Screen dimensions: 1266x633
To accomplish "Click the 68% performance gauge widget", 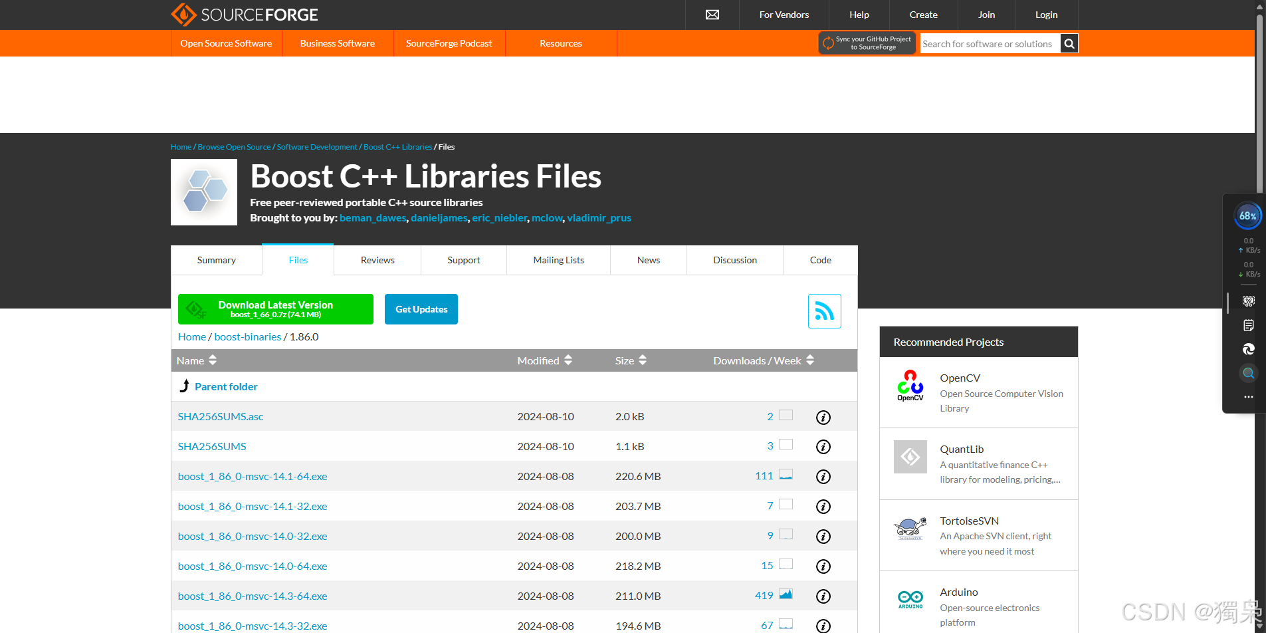I will (x=1247, y=216).
